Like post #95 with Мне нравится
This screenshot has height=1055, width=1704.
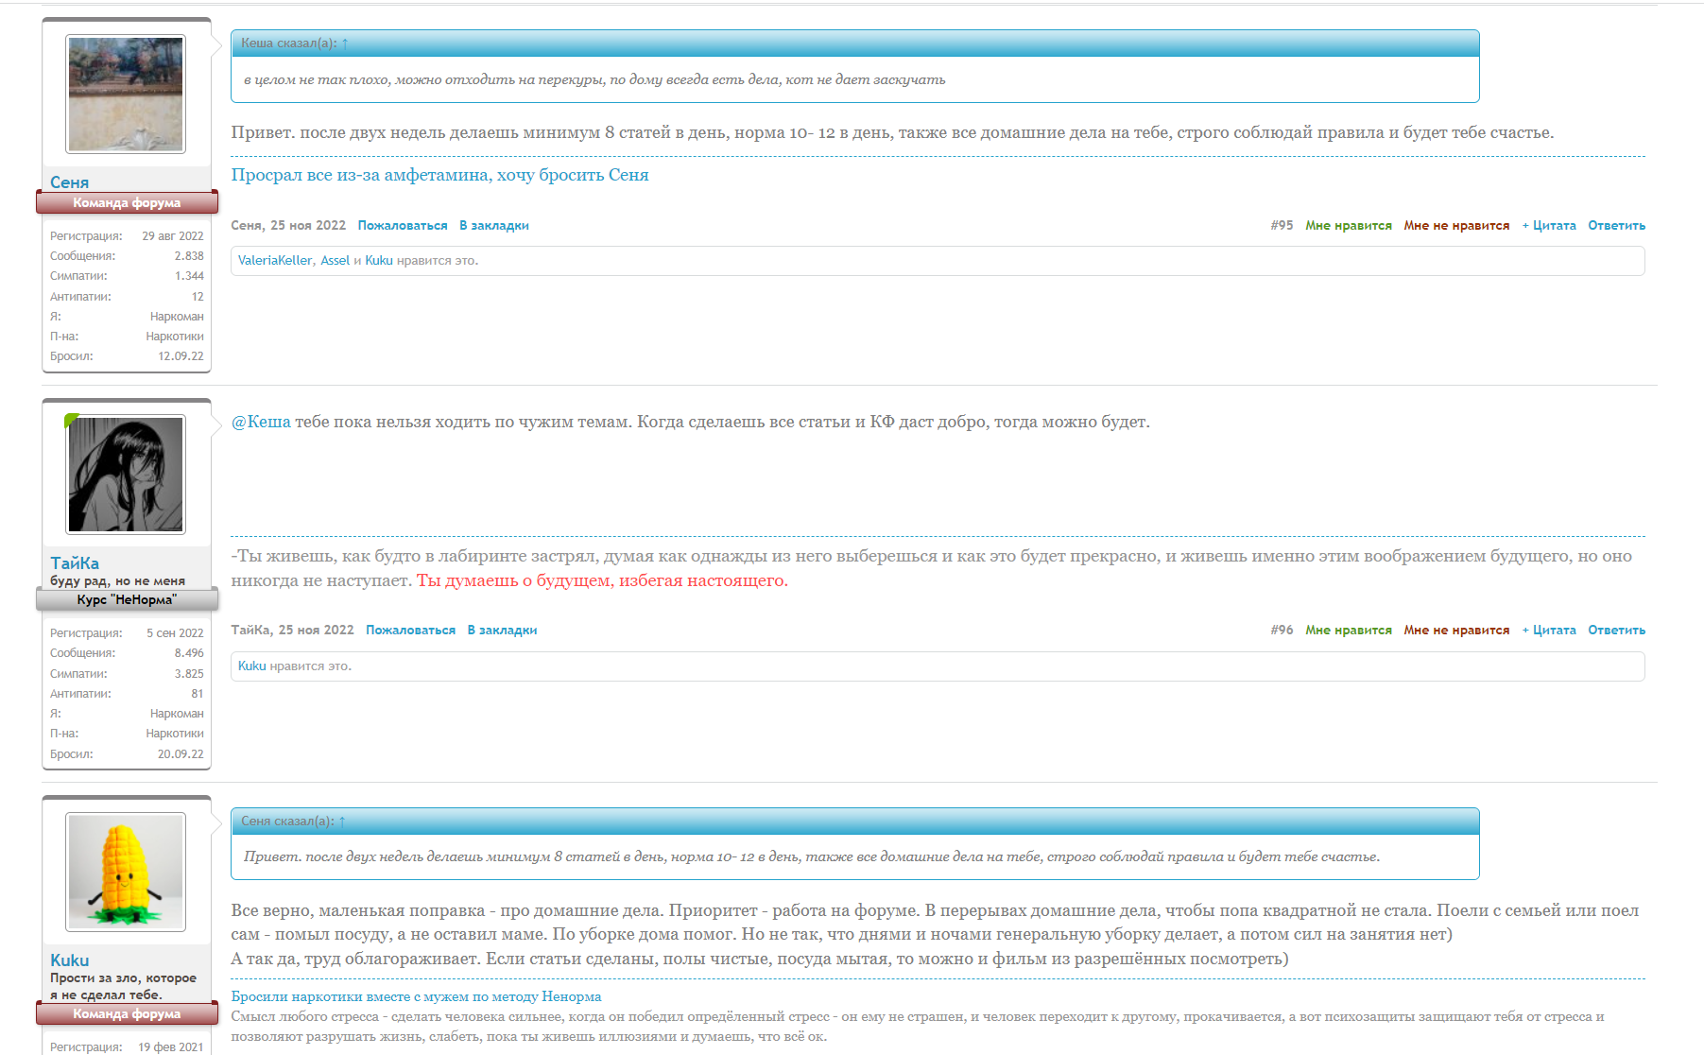click(1348, 226)
